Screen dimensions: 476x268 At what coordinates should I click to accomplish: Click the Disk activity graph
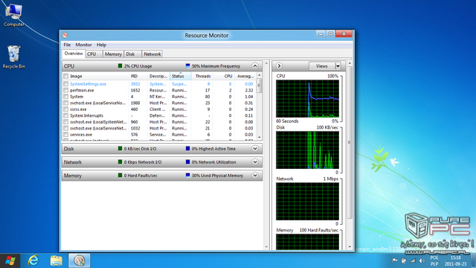pyautogui.click(x=307, y=150)
